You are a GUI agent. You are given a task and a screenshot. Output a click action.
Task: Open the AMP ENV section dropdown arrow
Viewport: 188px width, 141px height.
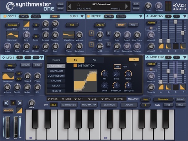tap(185, 16)
